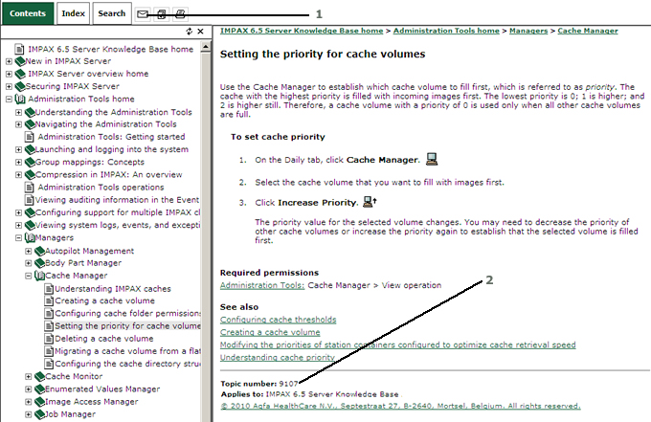Screen dimensions: 651x422
Task: Click book icon beside Group mappings: Concepts
Action: 30,163
